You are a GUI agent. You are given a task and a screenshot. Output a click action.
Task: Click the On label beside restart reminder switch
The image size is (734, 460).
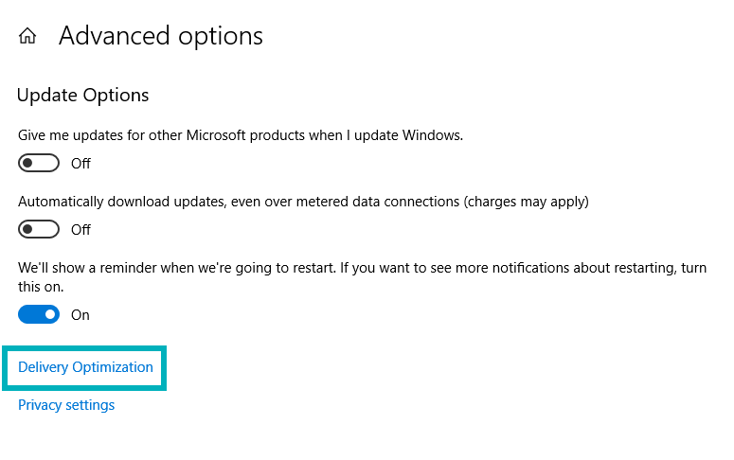pyautogui.click(x=81, y=315)
